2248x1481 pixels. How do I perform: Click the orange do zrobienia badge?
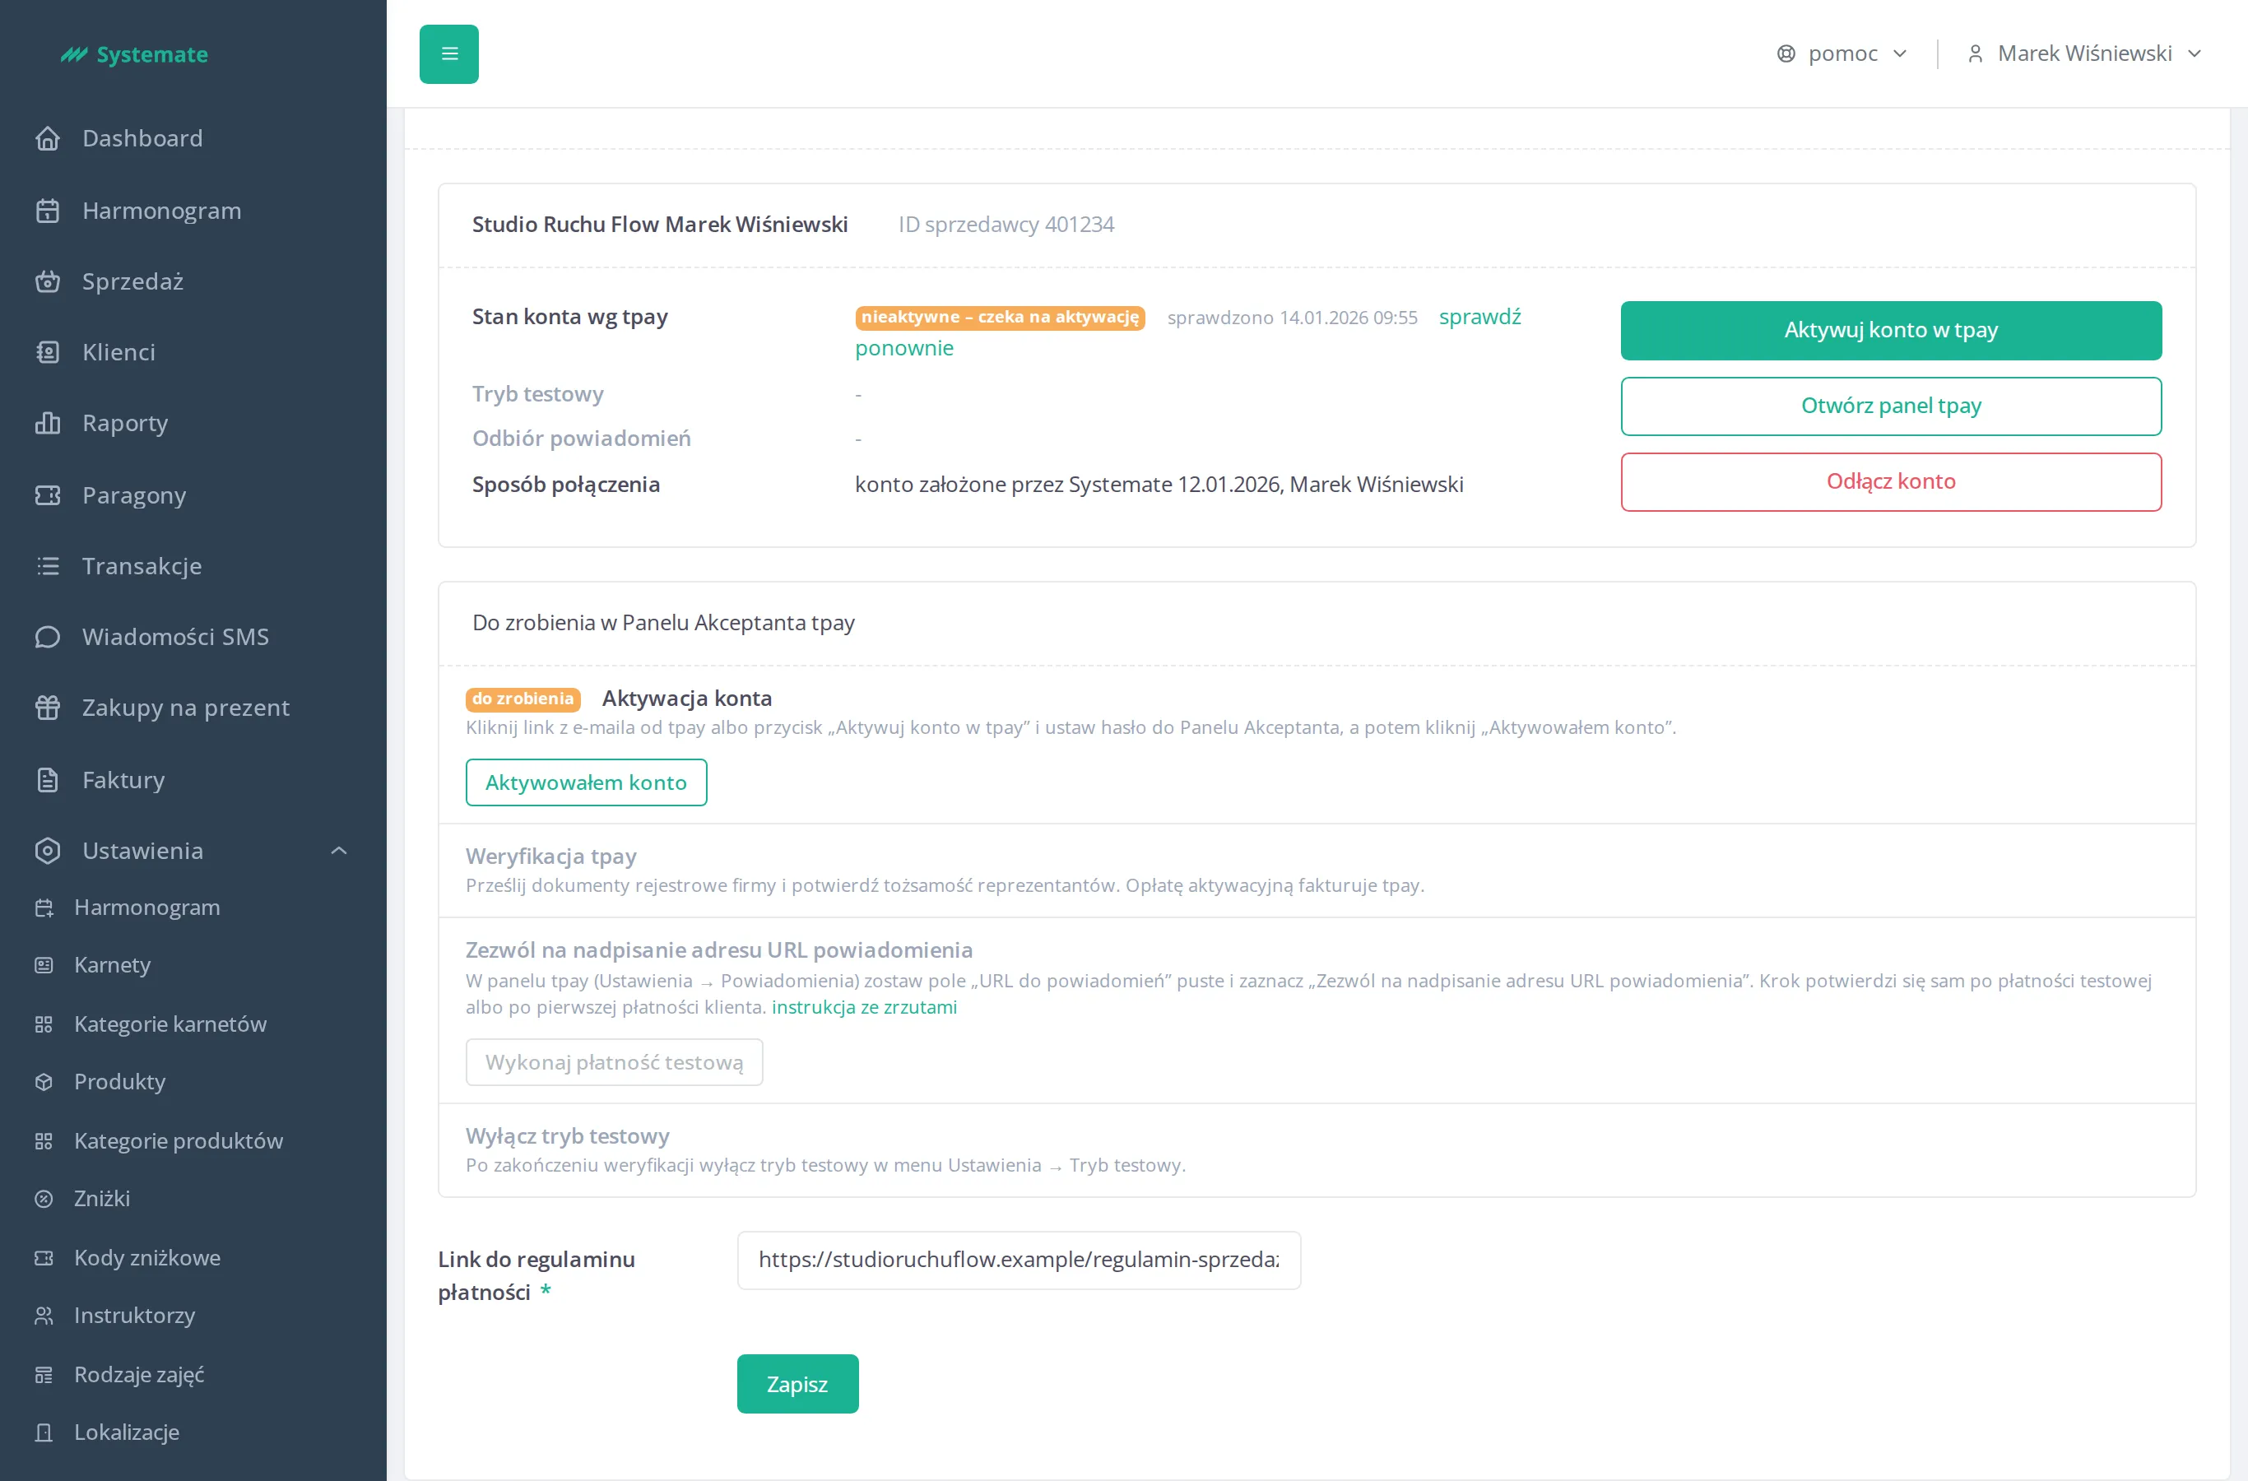point(523,699)
